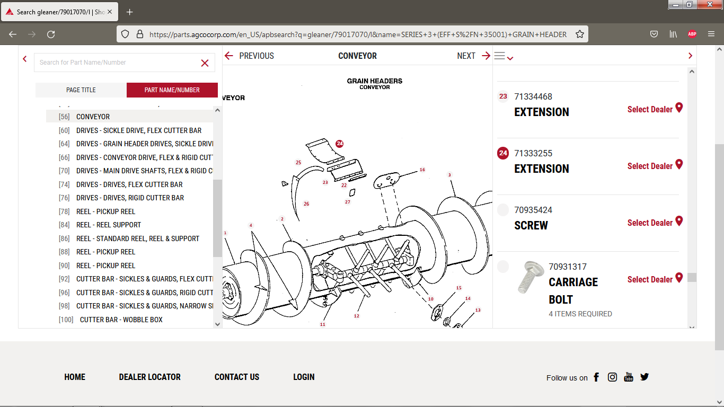Screen dimensions: 724x407
Task: Open DRIVES - MAIN DRIVE SHAFTS page
Action: click(145, 171)
